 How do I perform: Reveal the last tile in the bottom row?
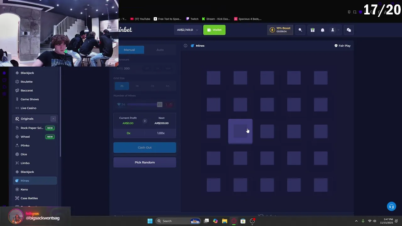coord(321,185)
